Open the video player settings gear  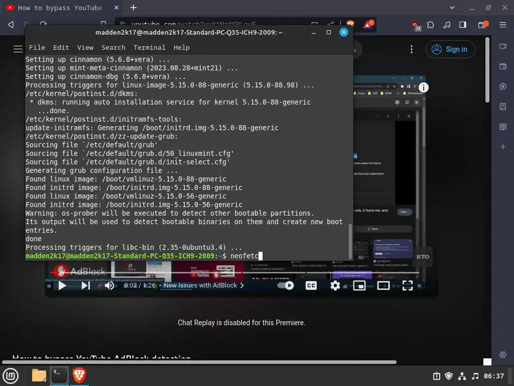(x=335, y=285)
